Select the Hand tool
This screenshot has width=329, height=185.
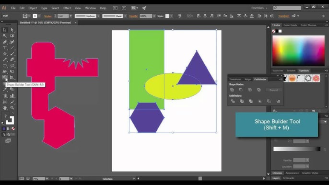(5, 108)
